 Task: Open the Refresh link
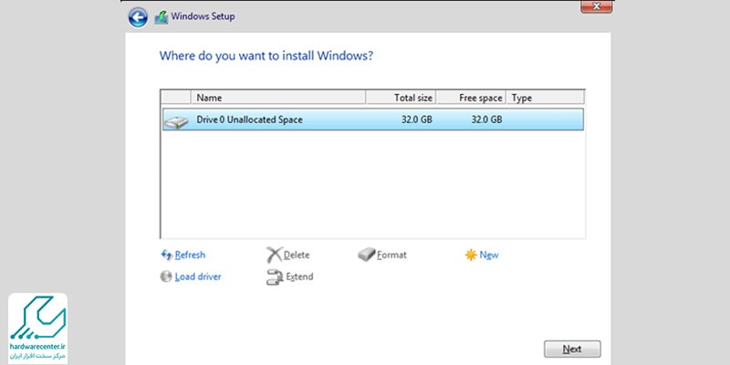pos(190,255)
